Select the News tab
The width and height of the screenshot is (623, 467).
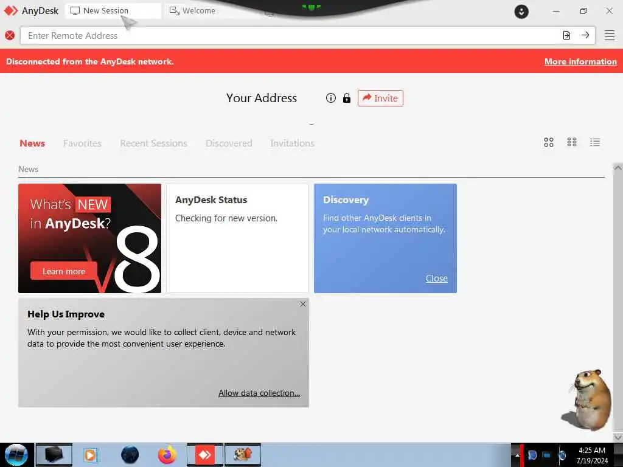tap(32, 144)
